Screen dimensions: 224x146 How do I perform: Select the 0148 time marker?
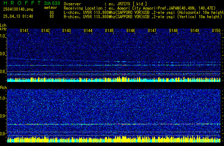pos(173,31)
